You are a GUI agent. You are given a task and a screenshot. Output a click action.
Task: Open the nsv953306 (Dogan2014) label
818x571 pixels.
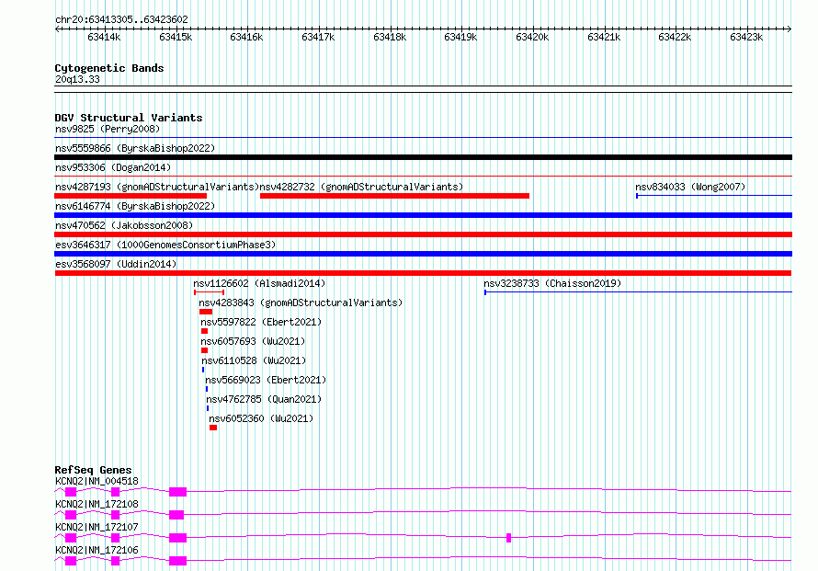pos(112,168)
